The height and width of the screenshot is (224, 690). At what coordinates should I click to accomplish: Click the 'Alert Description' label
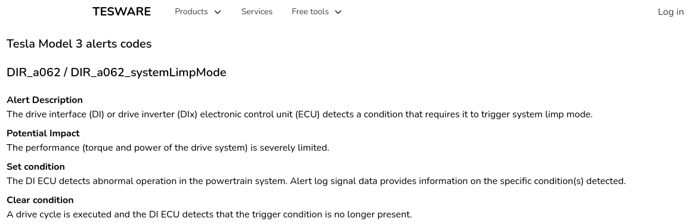point(45,100)
